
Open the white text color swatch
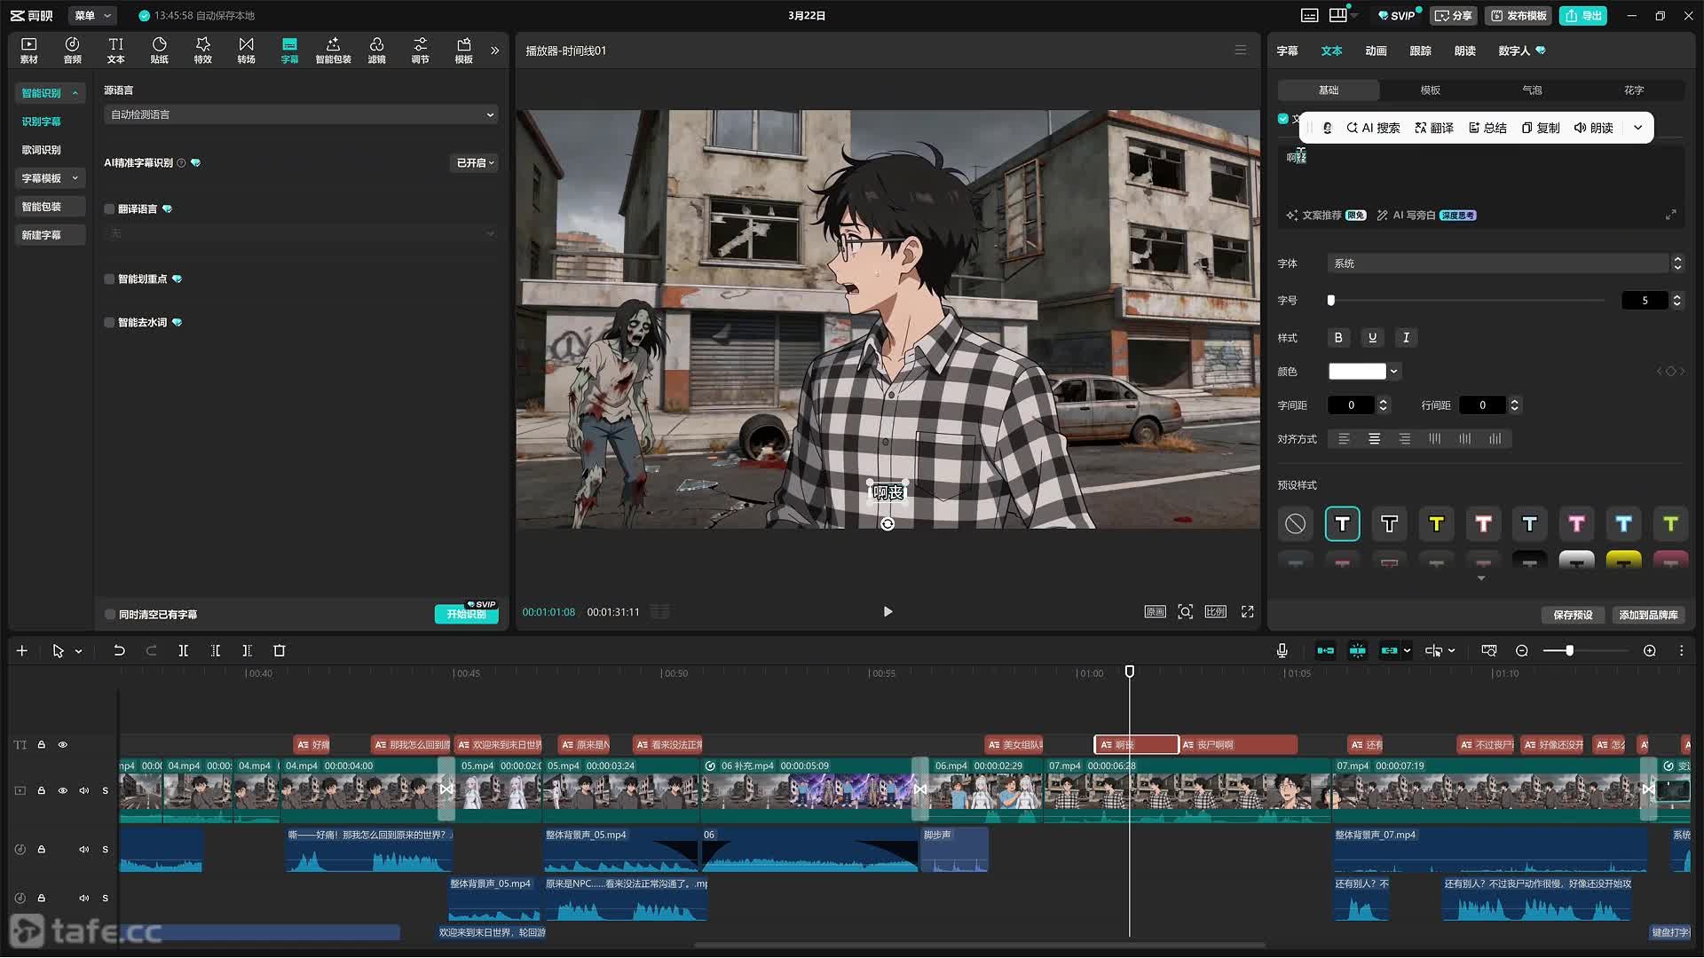[1357, 372]
